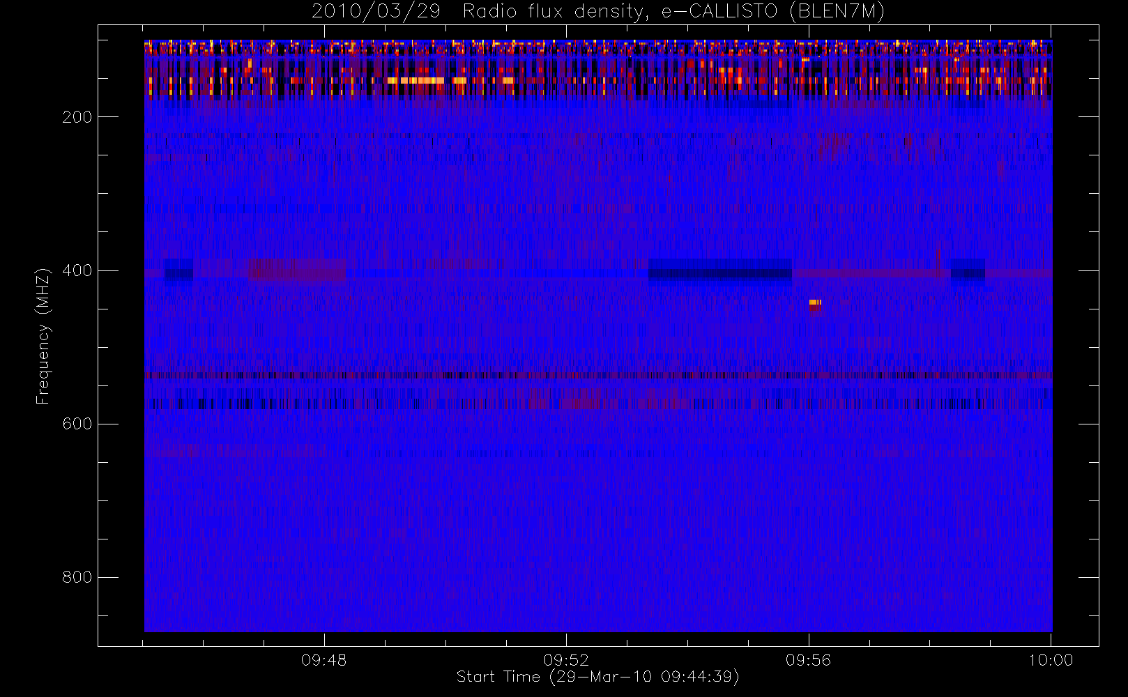
Task: Click the 09:52 time tick label
Action: [566, 659]
